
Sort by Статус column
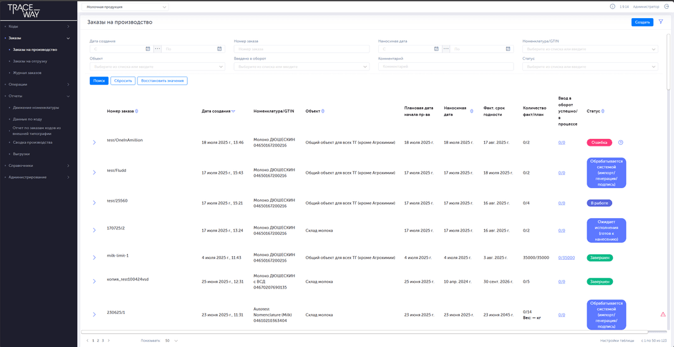point(603,111)
